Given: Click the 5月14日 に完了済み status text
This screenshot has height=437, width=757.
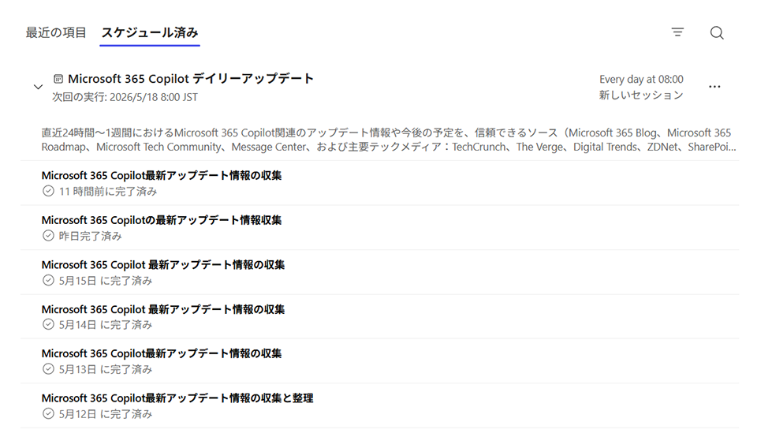Looking at the screenshot, I should tap(106, 325).
